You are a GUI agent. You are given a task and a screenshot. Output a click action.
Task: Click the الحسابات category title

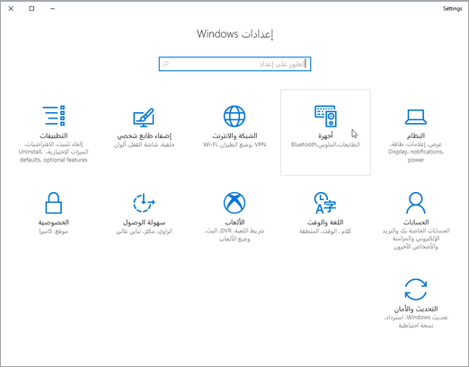[x=416, y=223]
